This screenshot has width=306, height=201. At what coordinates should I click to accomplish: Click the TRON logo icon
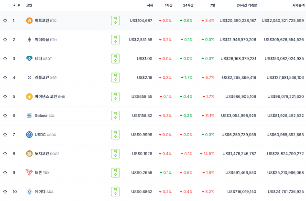[x=29, y=172]
